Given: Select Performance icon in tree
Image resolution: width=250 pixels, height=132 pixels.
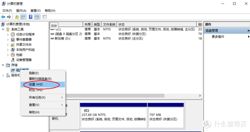Looking at the screenshot, I should (13, 55).
